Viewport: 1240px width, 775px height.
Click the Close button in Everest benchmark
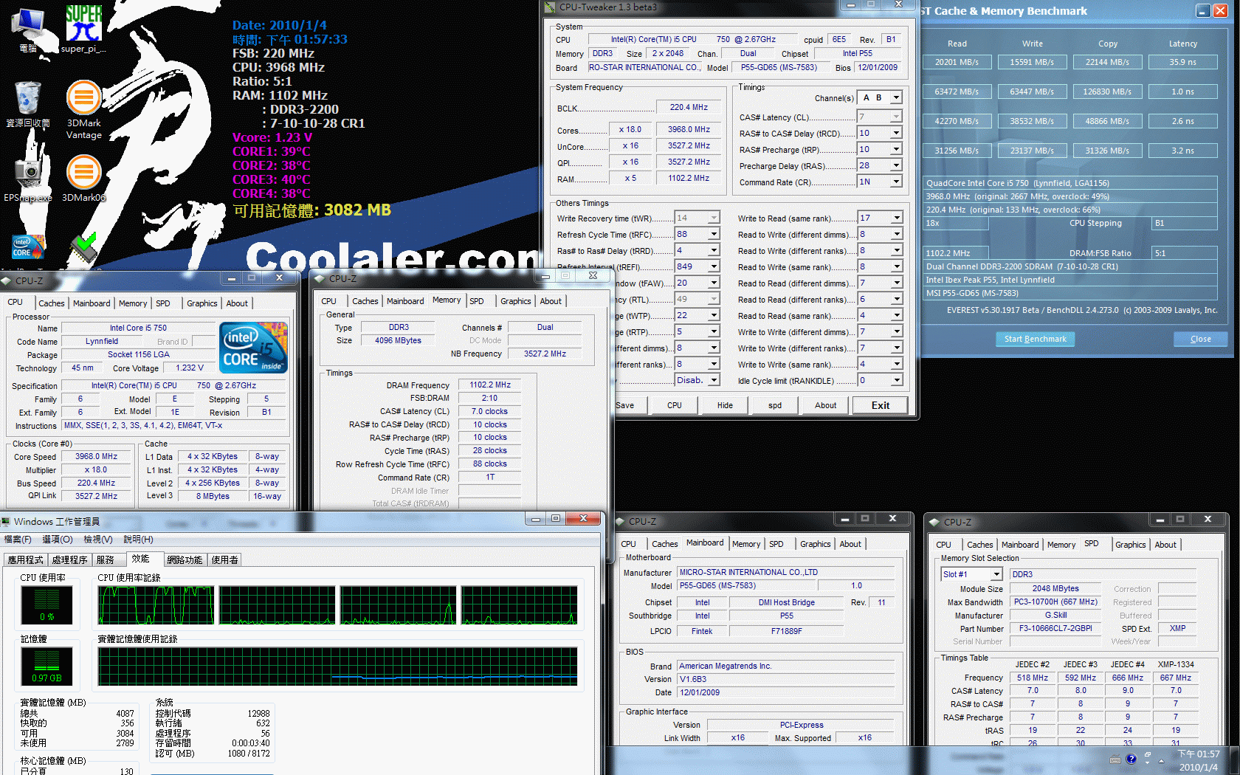tap(1200, 339)
